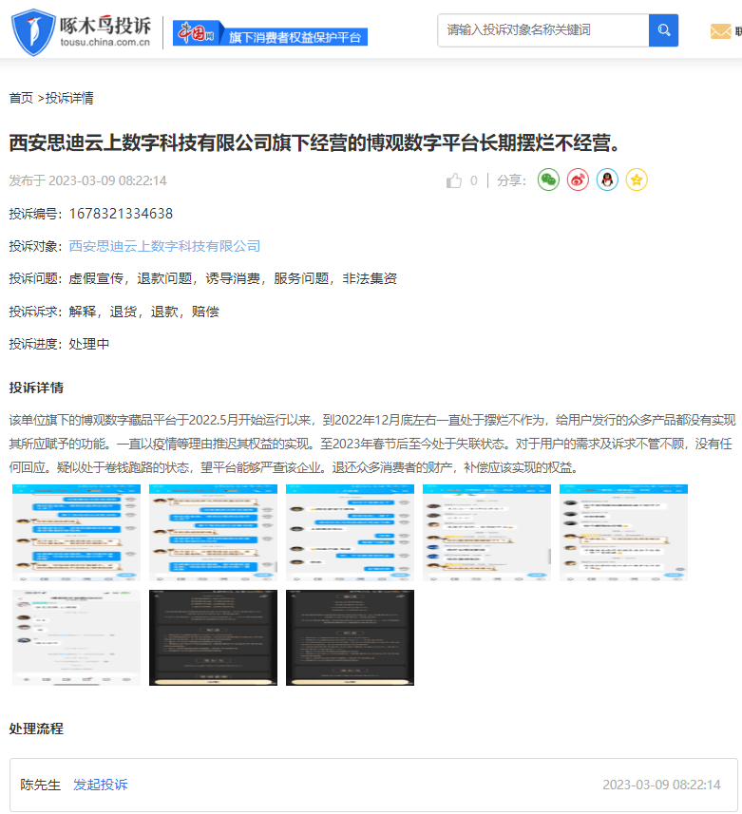Click the 虚假宣传 complaint issue text
Image resolution: width=742 pixels, height=814 pixels.
[x=96, y=279]
